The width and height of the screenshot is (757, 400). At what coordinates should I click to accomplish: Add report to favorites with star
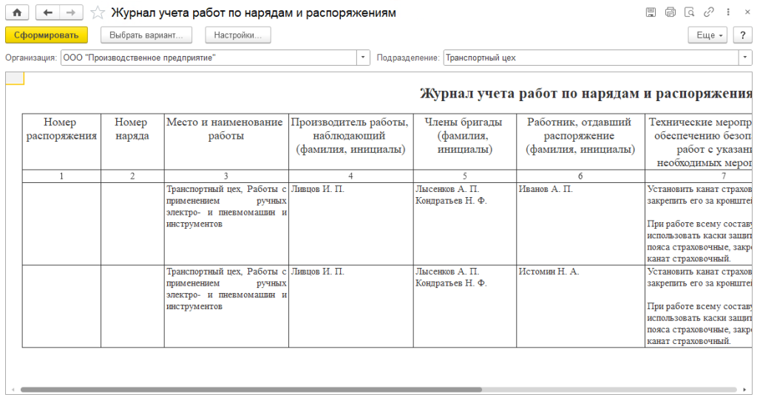pyautogui.click(x=97, y=13)
